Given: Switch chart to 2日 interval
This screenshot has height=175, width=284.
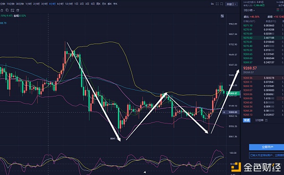Looking at the screenshot, I should click(x=82, y=4).
